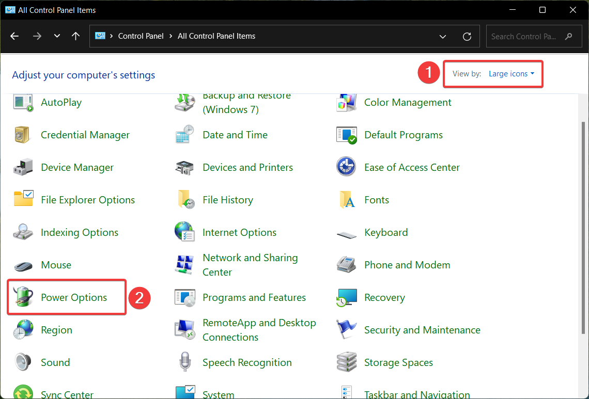Expand the address bar history chevron
Screen dimensions: 589x399
(443, 37)
